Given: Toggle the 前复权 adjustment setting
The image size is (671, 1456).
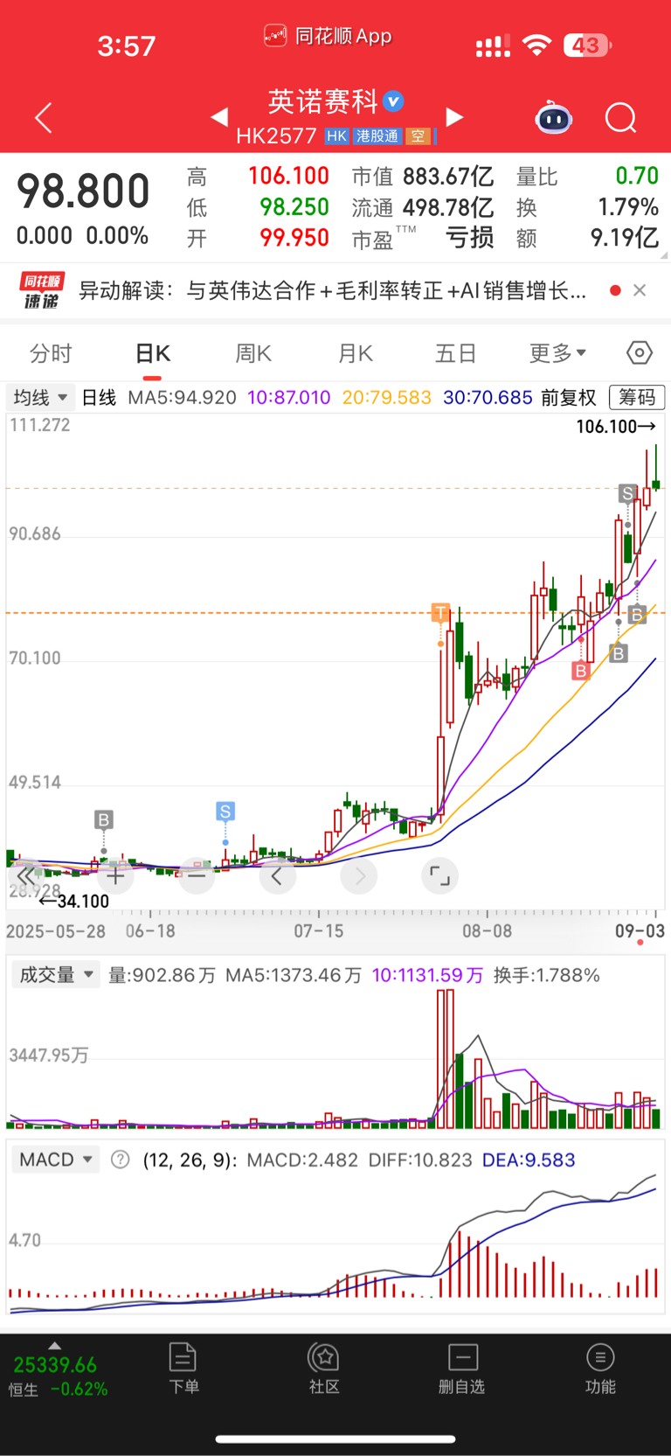Looking at the screenshot, I should click(569, 398).
